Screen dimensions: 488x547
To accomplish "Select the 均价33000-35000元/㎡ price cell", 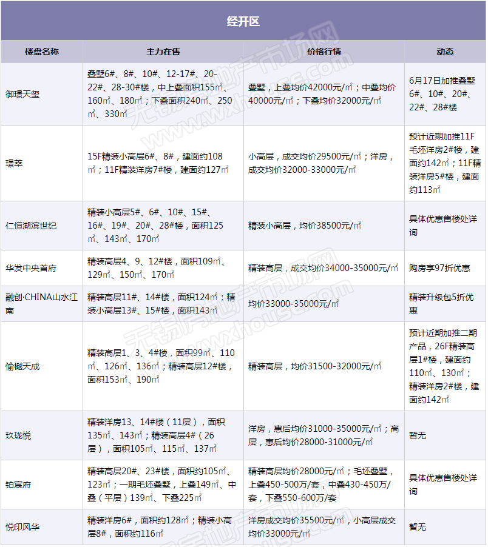I will coord(293,304).
